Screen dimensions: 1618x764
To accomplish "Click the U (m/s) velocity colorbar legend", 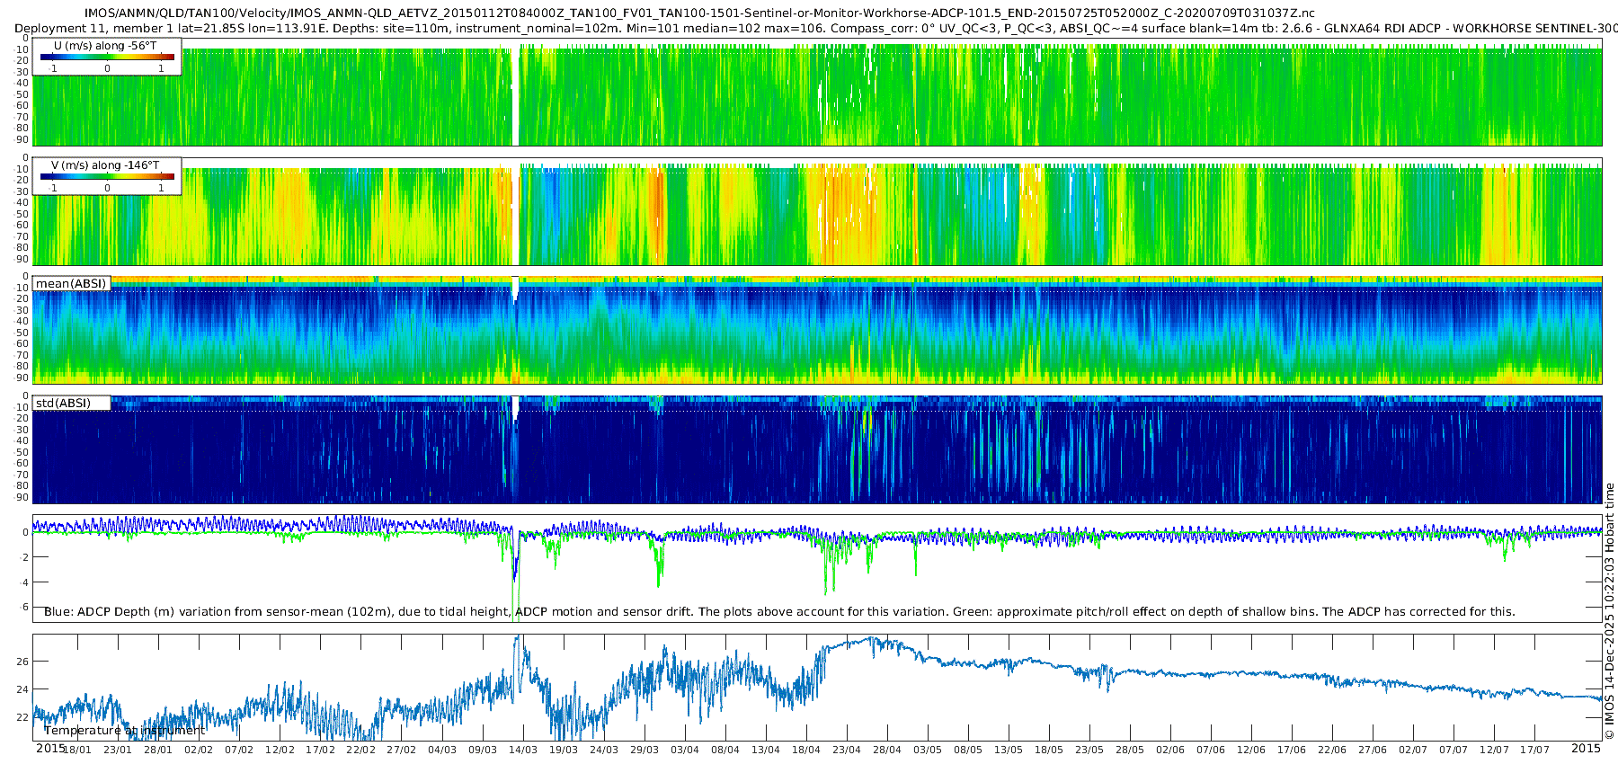I will click(107, 57).
